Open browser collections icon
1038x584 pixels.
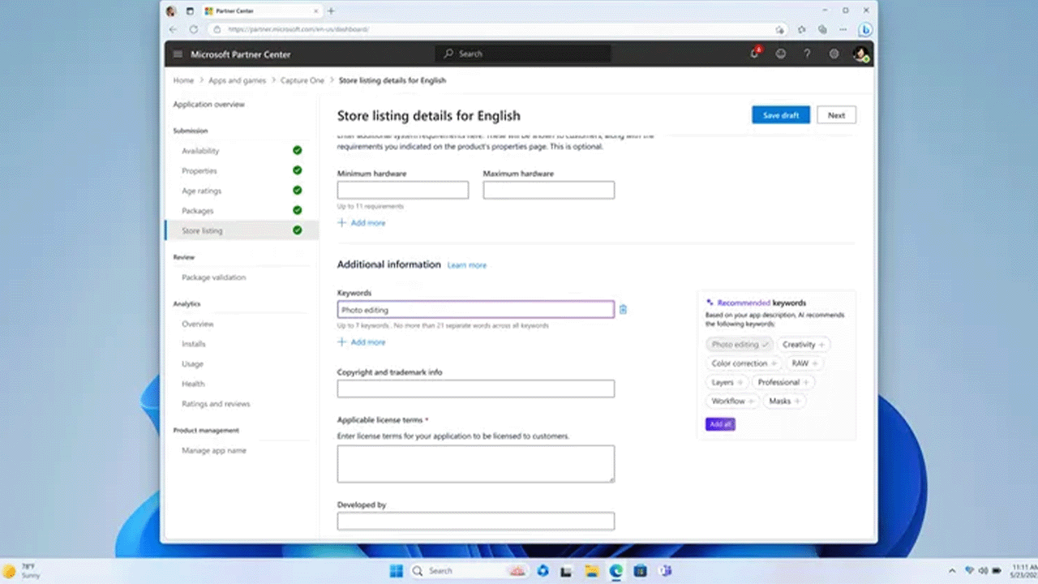click(822, 29)
